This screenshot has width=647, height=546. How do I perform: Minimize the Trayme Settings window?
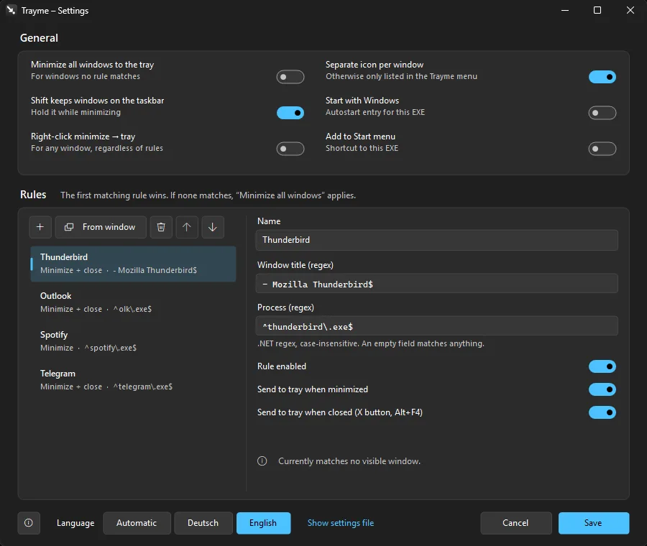(565, 10)
